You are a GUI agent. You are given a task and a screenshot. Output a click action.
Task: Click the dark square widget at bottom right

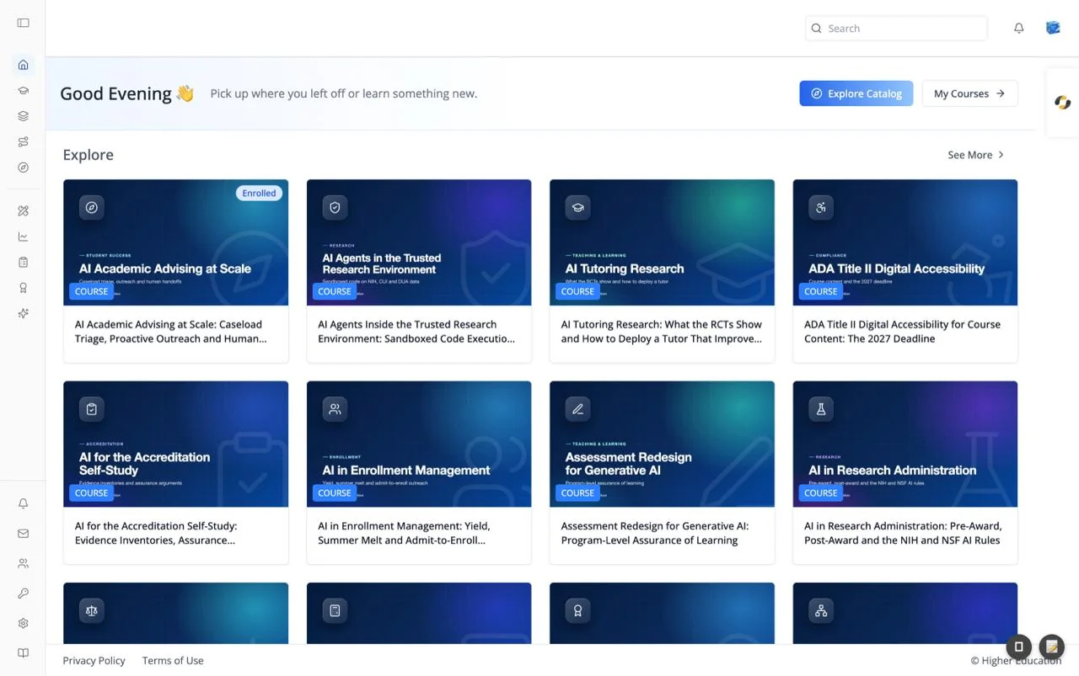click(x=1018, y=647)
